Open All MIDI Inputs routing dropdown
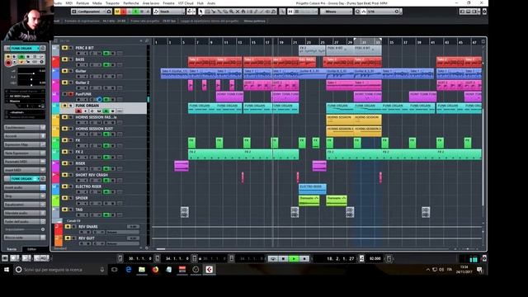 25,97
